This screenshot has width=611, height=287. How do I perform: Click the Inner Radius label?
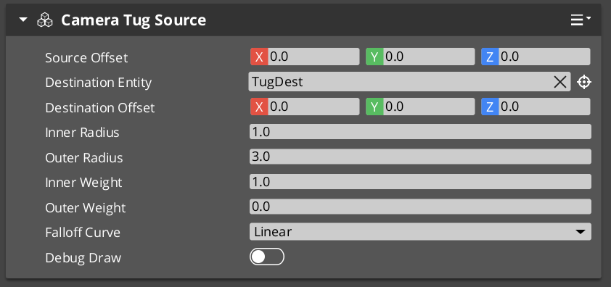pyautogui.click(x=82, y=133)
